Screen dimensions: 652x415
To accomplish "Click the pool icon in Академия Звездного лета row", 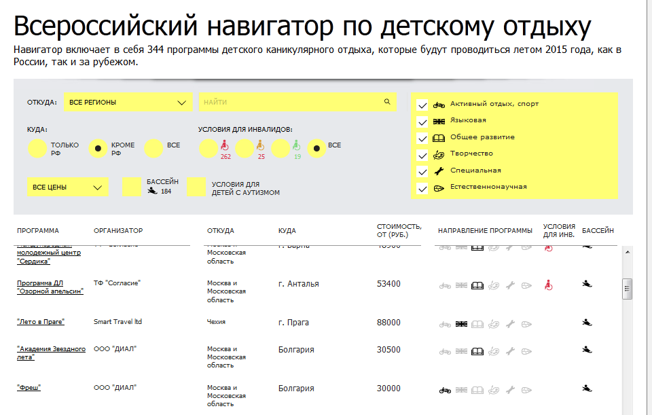I will pyautogui.click(x=587, y=350).
